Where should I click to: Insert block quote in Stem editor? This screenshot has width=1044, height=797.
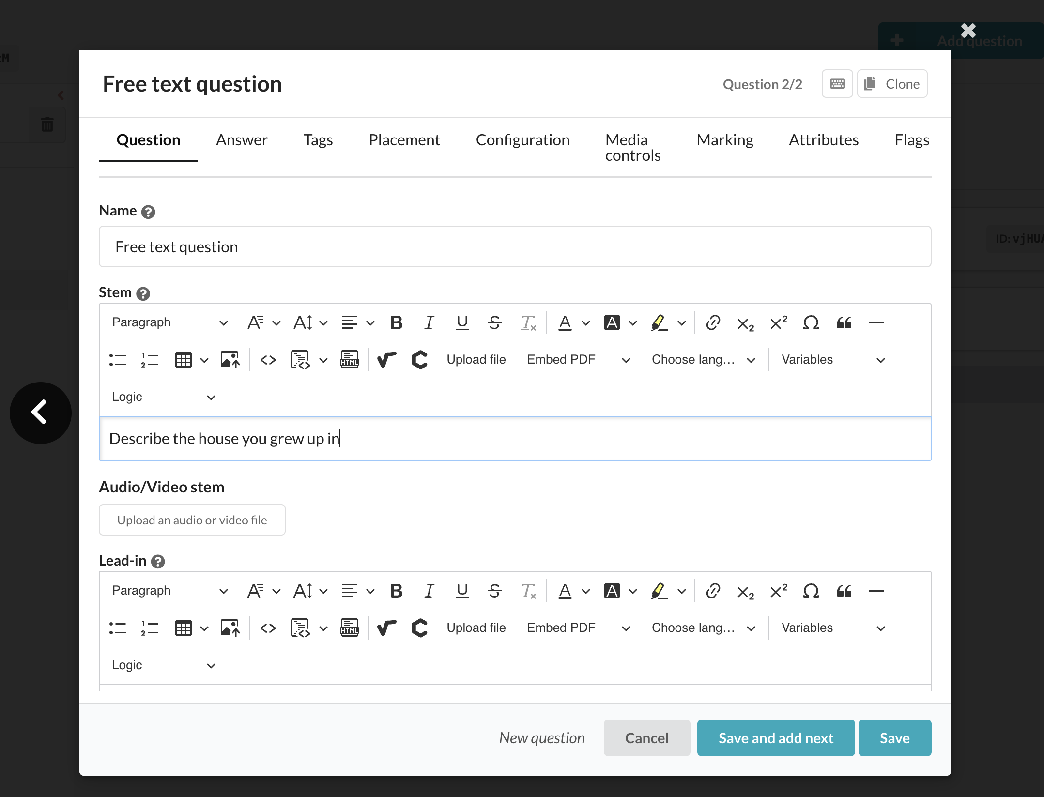844,322
